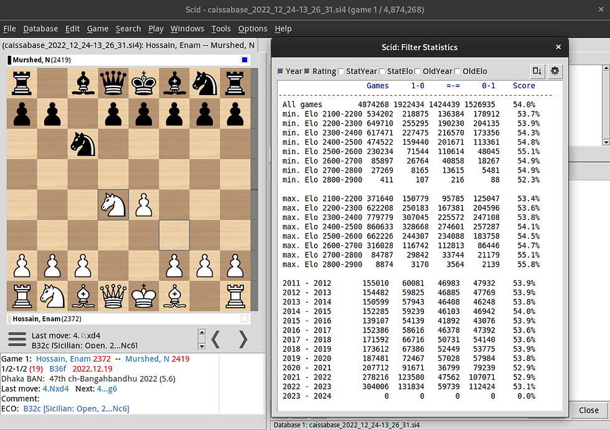This screenshot has width=610, height=430.
Task: Enable the OldElo checkbox
Action: (457, 71)
